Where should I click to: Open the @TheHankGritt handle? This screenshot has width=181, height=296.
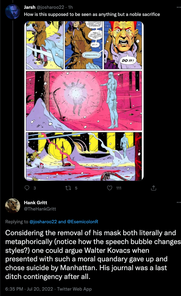pyautogui.click(x=40, y=209)
